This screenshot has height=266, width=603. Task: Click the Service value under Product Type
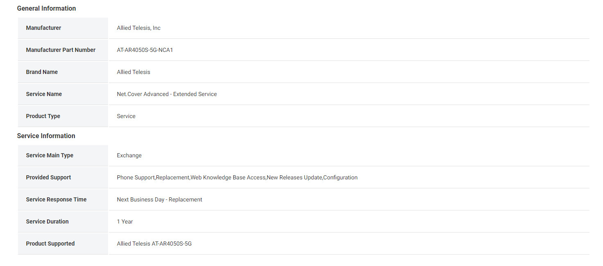[x=126, y=116]
